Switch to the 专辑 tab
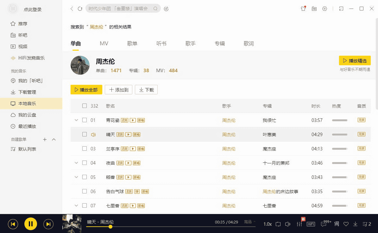This screenshot has width=378, height=233. (220, 43)
